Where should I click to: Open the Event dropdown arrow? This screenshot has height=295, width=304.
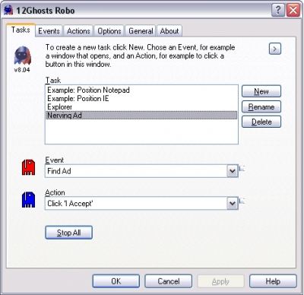[x=232, y=171]
